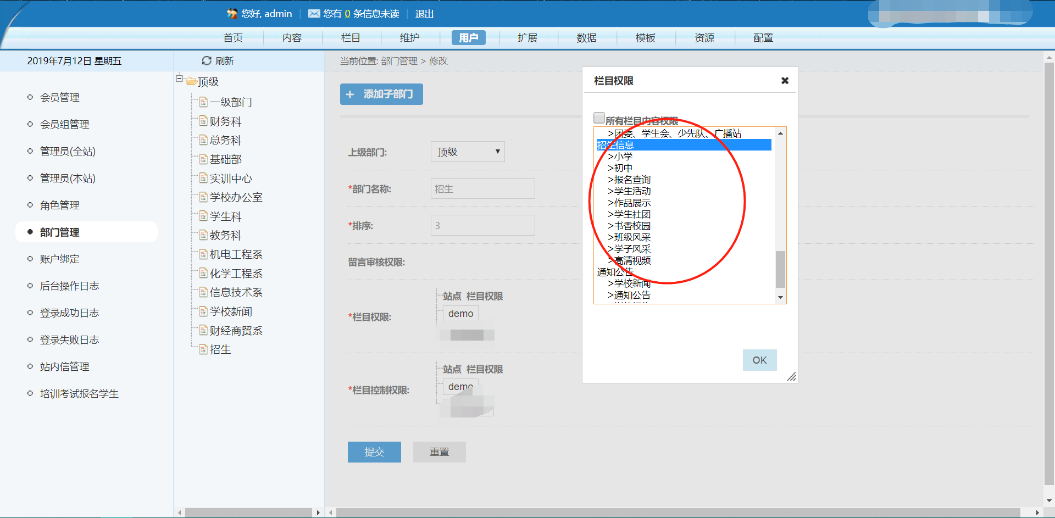Open the 数据 menu tab
The image size is (1055, 518).
click(x=587, y=38)
